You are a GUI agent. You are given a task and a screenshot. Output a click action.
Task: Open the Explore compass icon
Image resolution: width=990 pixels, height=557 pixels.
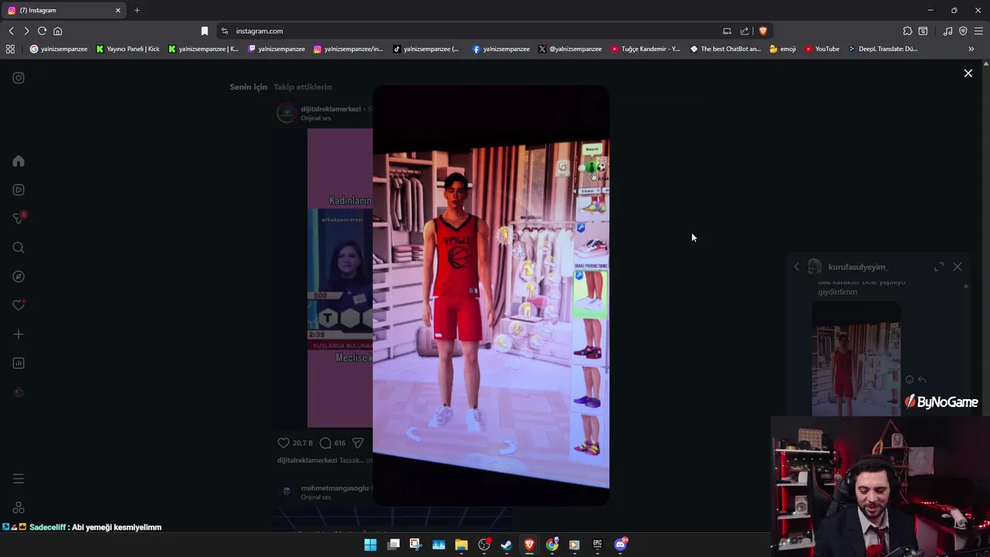(x=19, y=276)
